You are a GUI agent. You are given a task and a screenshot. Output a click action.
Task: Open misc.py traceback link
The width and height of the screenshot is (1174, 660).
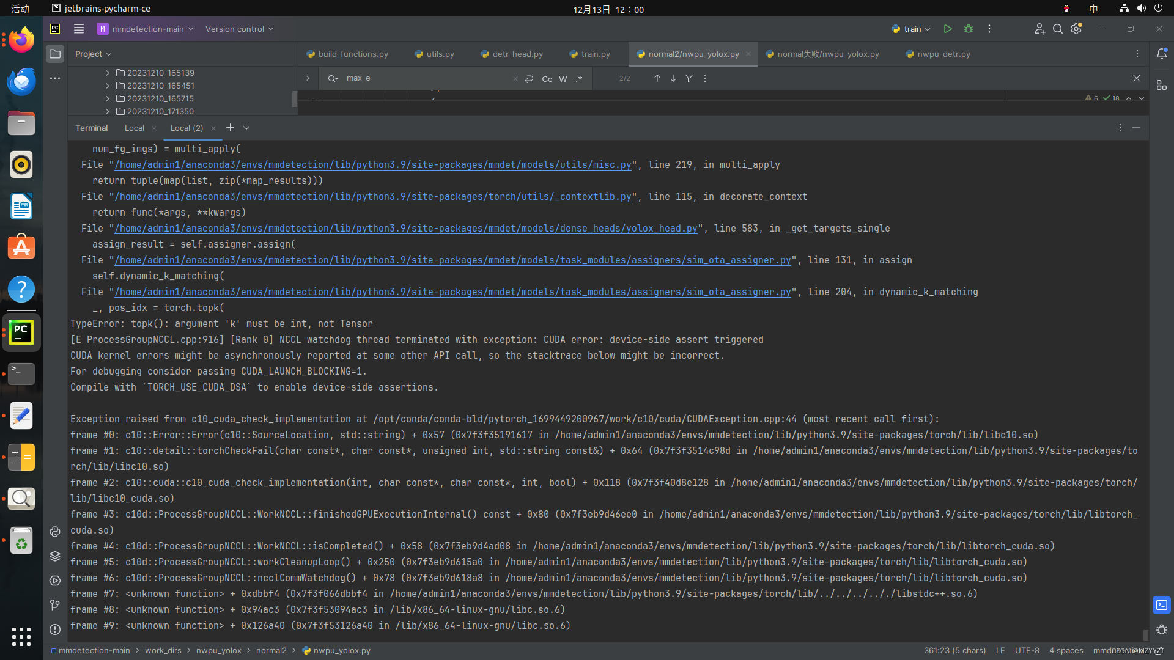[373, 165]
